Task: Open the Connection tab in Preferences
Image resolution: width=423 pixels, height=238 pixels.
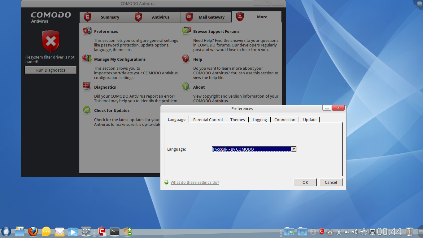Action: 285,120
